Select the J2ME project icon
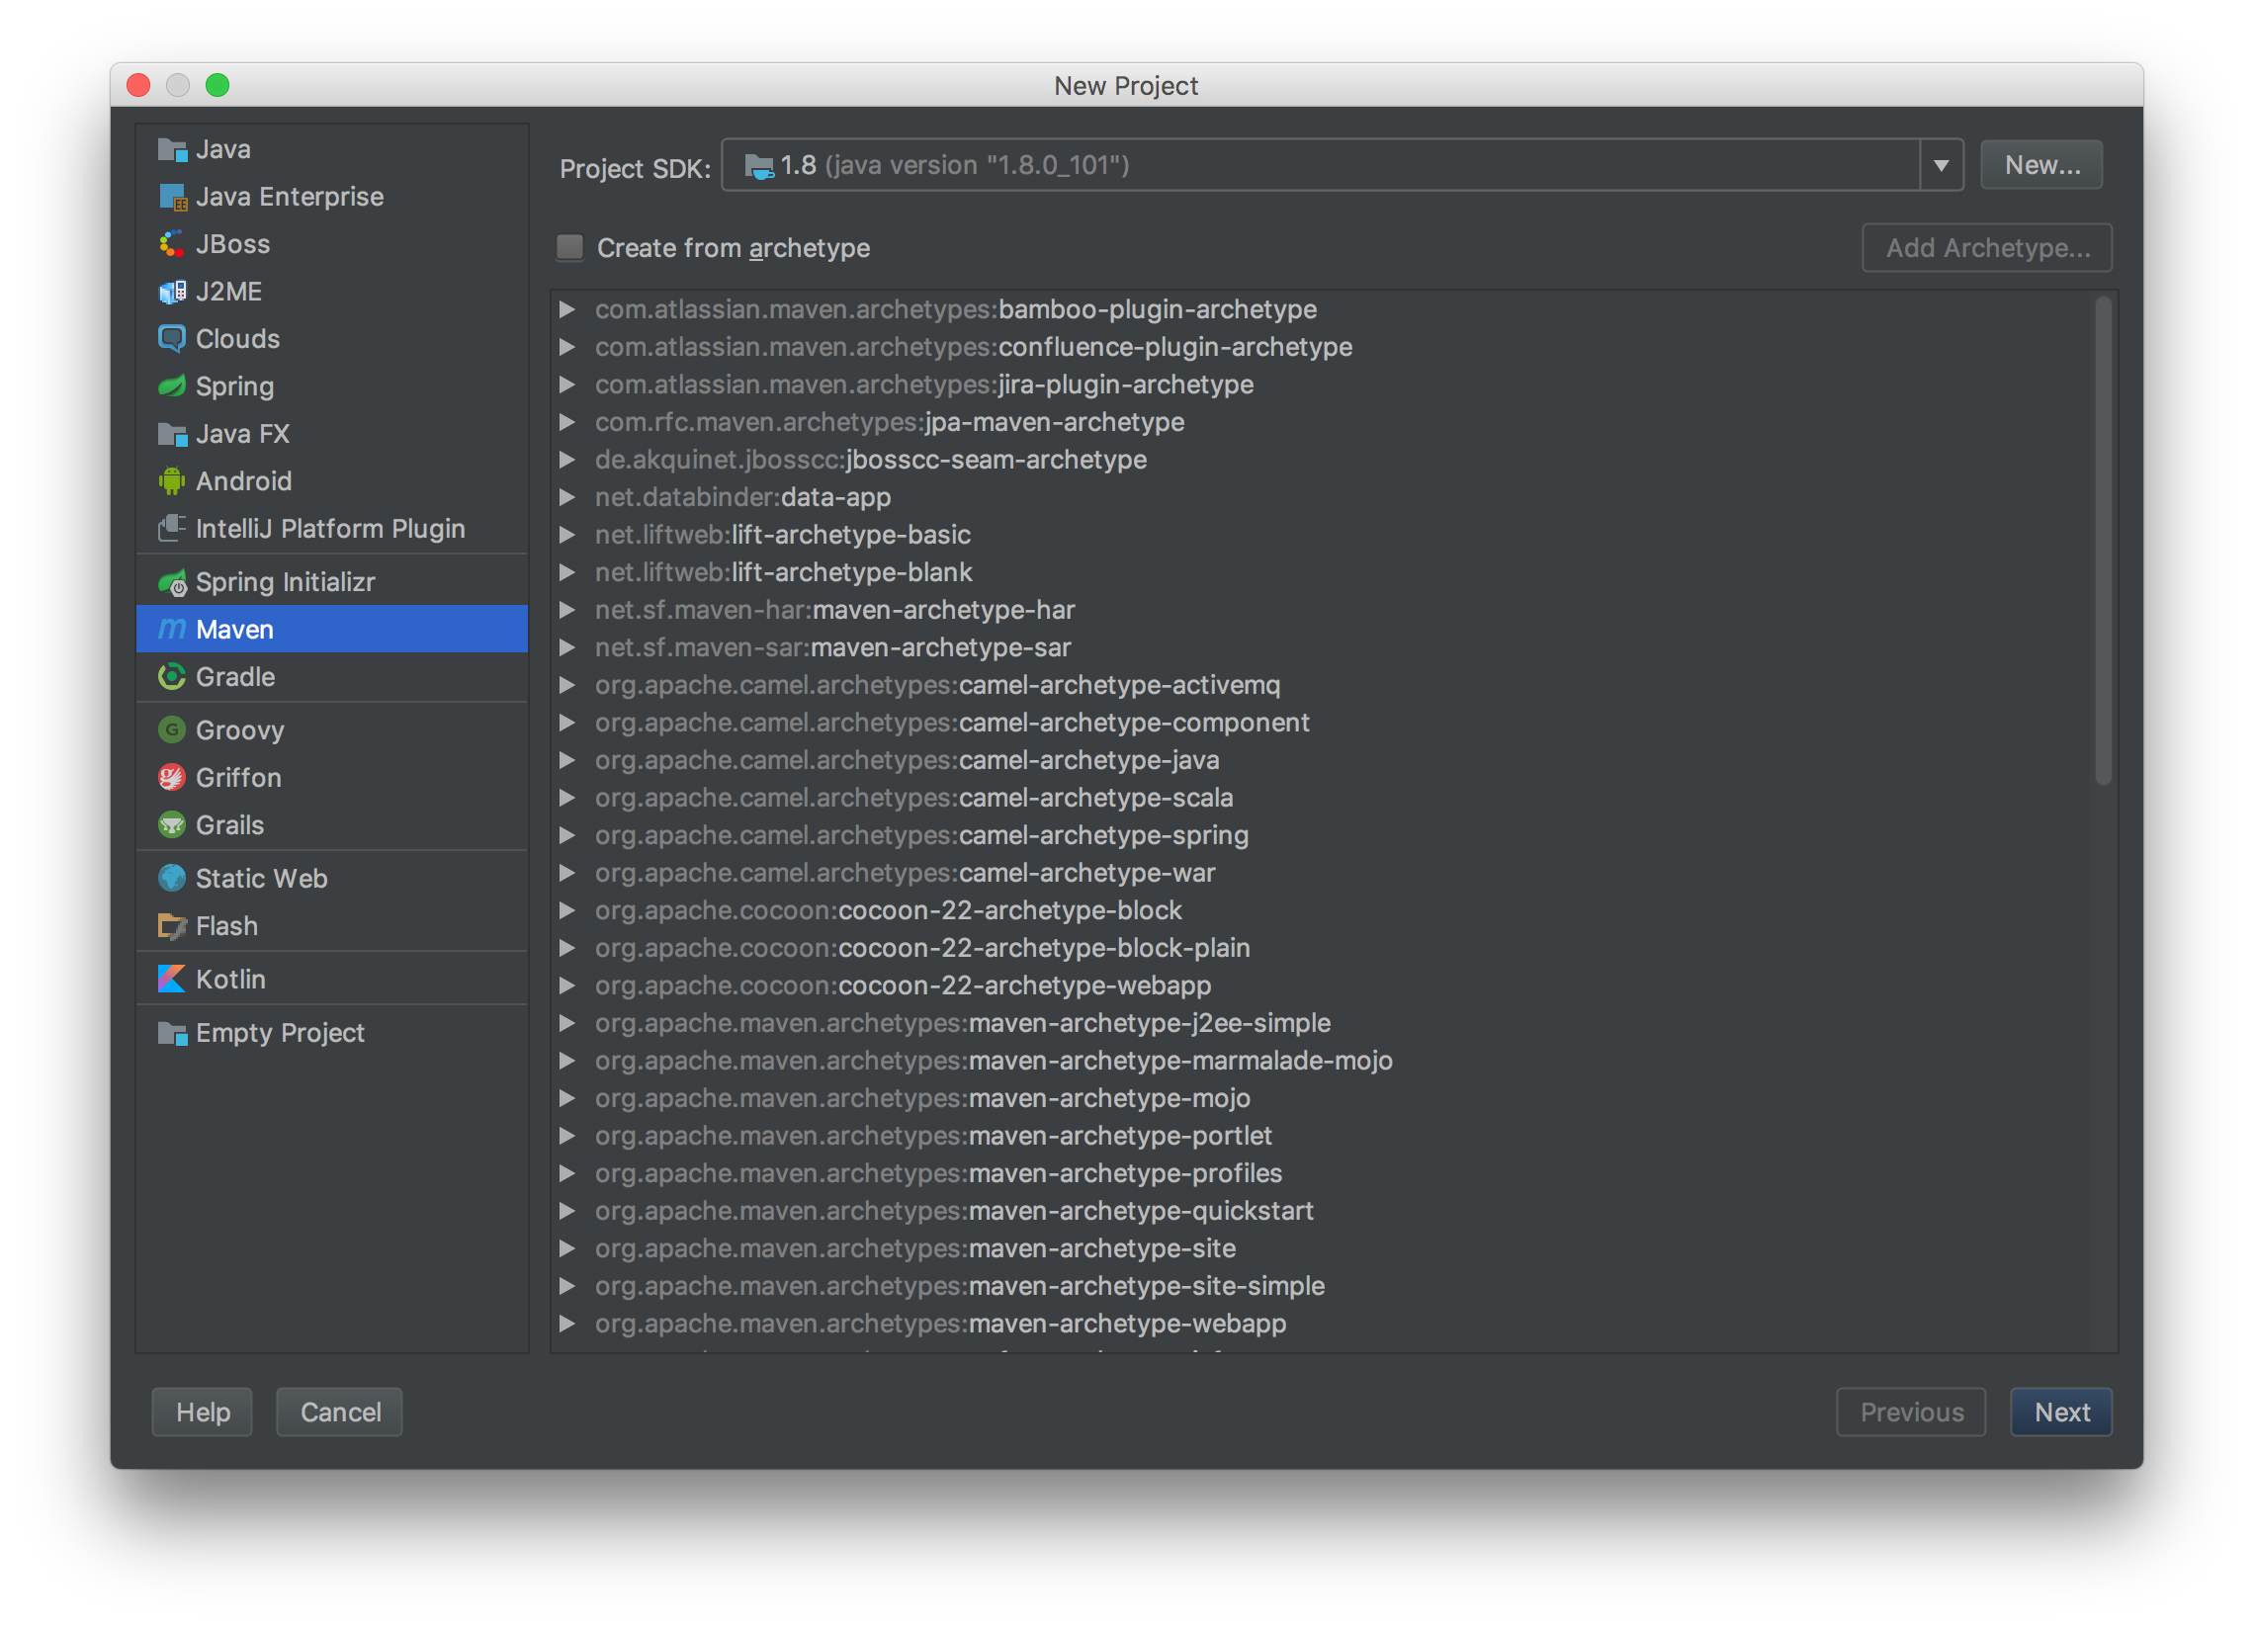2254x1627 pixels. pyautogui.click(x=172, y=292)
